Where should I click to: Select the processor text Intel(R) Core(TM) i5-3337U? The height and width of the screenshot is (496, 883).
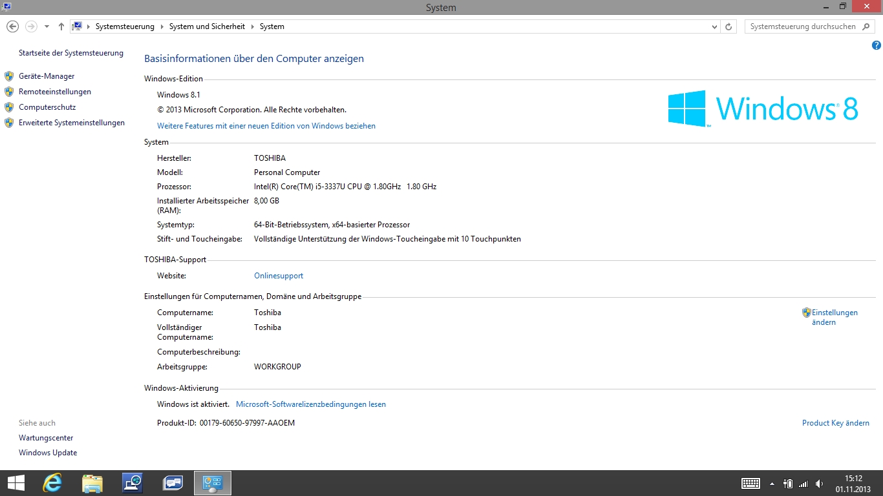click(345, 187)
